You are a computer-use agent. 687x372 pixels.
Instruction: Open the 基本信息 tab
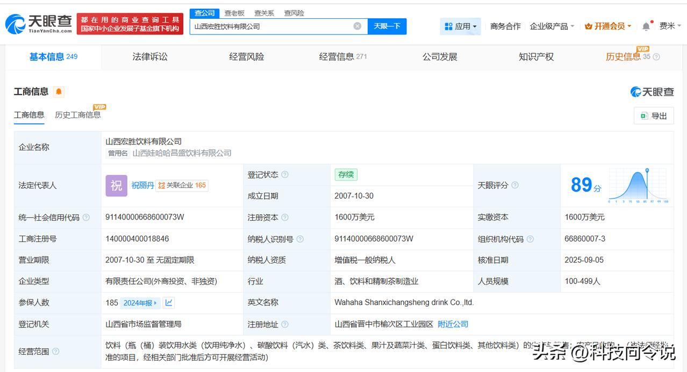point(53,56)
